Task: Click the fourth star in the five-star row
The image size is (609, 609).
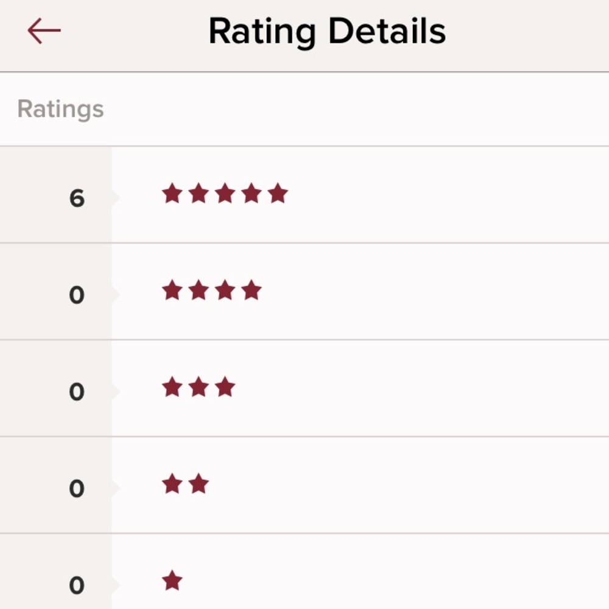Action: 251,194
